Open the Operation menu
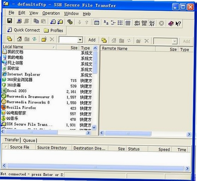This screenshot has width=197, height=181. tap(51, 13)
